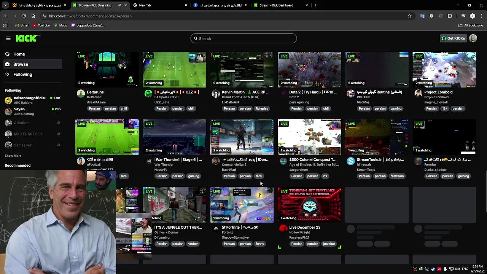Open IT'S A JUNGLE OUT THERE stream title

pos(178,227)
